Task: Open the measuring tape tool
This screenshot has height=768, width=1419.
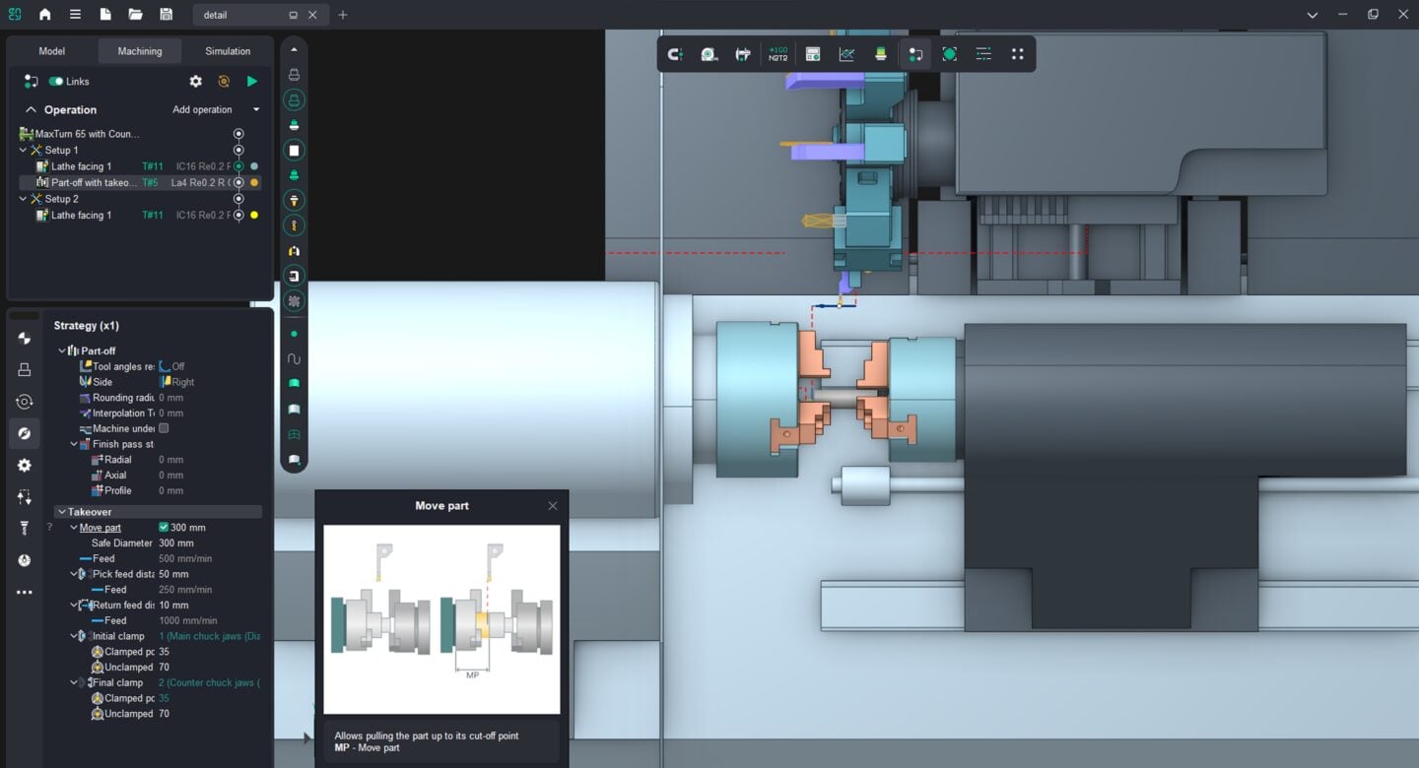Action: click(709, 54)
